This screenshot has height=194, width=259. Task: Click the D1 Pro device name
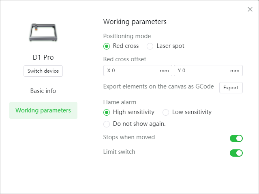(x=43, y=57)
